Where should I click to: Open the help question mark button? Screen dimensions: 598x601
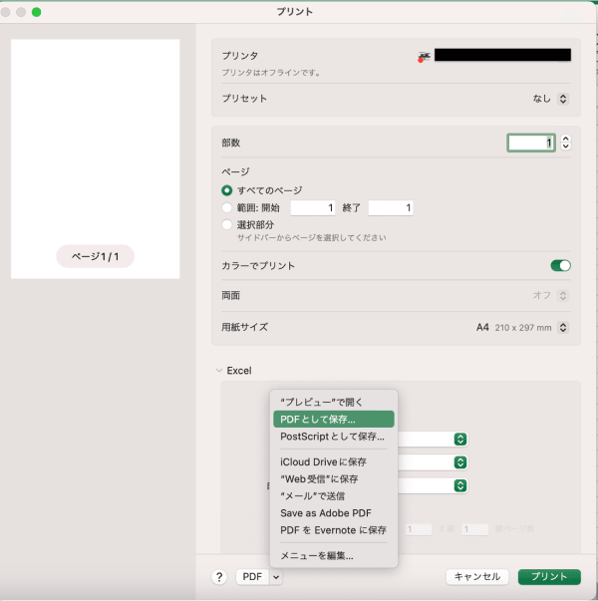coord(219,577)
